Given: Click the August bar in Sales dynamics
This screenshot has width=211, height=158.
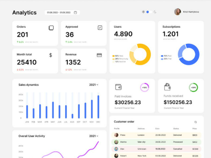Looking at the screenshot, I should pos(72,116).
